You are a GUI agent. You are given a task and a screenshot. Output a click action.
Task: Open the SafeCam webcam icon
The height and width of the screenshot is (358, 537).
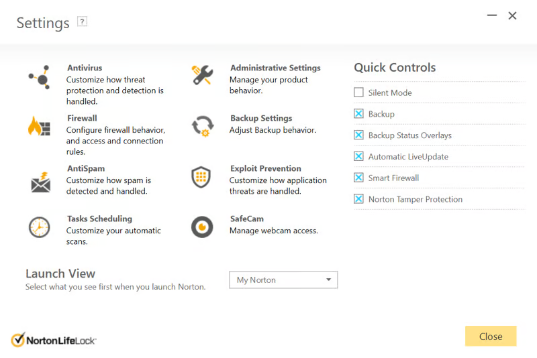[x=202, y=227]
